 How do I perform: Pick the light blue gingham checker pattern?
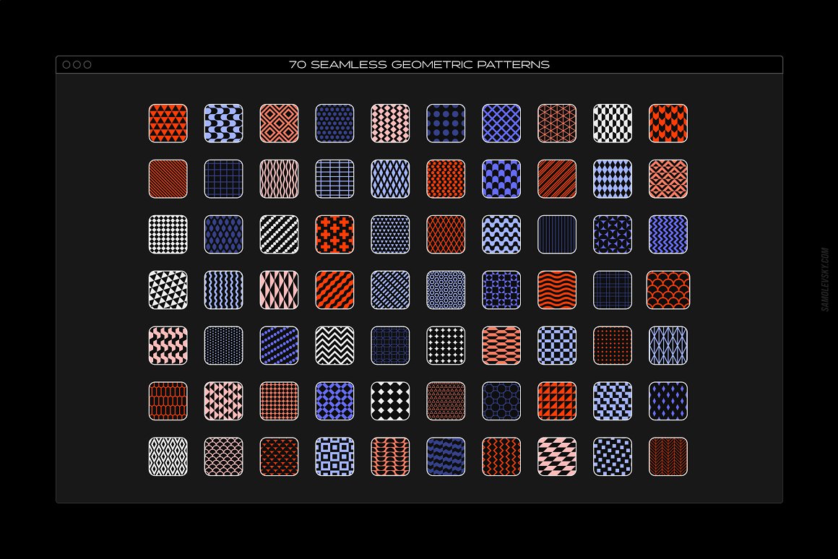click(x=557, y=346)
